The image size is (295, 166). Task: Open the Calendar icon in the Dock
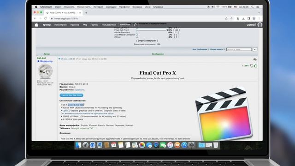[114, 145]
